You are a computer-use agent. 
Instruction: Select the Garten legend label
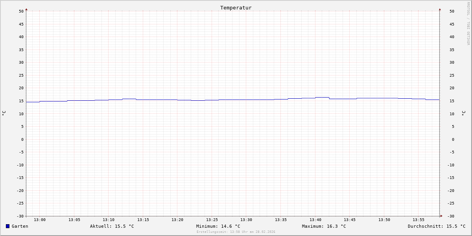[20, 226]
